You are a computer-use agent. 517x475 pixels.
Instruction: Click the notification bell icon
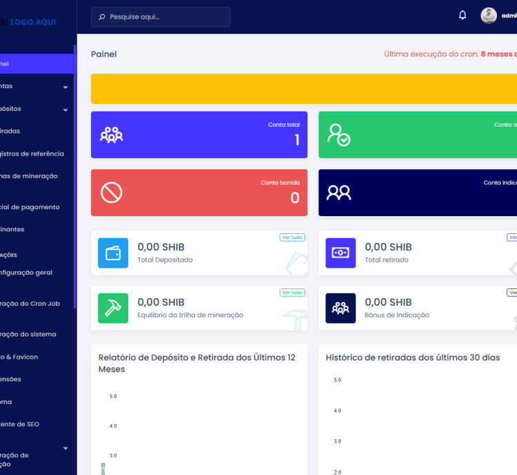[463, 15]
